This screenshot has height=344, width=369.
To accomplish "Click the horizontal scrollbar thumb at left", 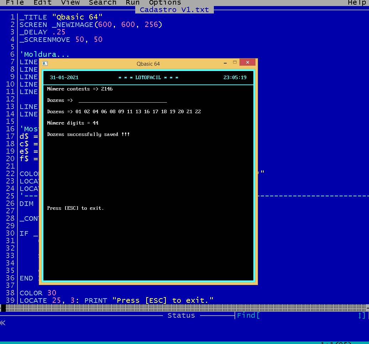I will [x=3, y=307].
